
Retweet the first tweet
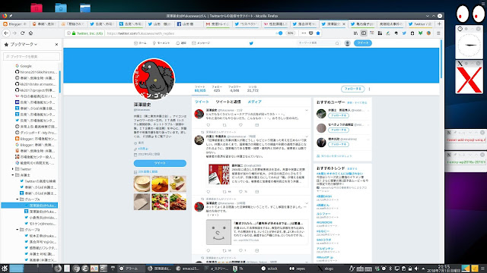[x=224, y=125]
